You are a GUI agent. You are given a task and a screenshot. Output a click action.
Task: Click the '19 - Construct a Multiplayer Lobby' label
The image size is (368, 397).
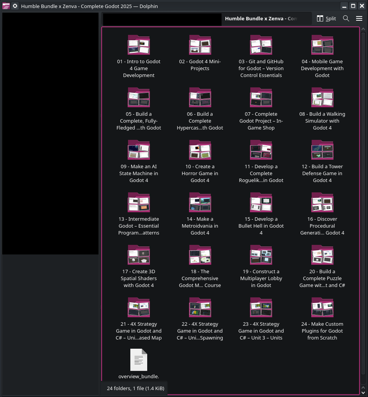[261, 278]
